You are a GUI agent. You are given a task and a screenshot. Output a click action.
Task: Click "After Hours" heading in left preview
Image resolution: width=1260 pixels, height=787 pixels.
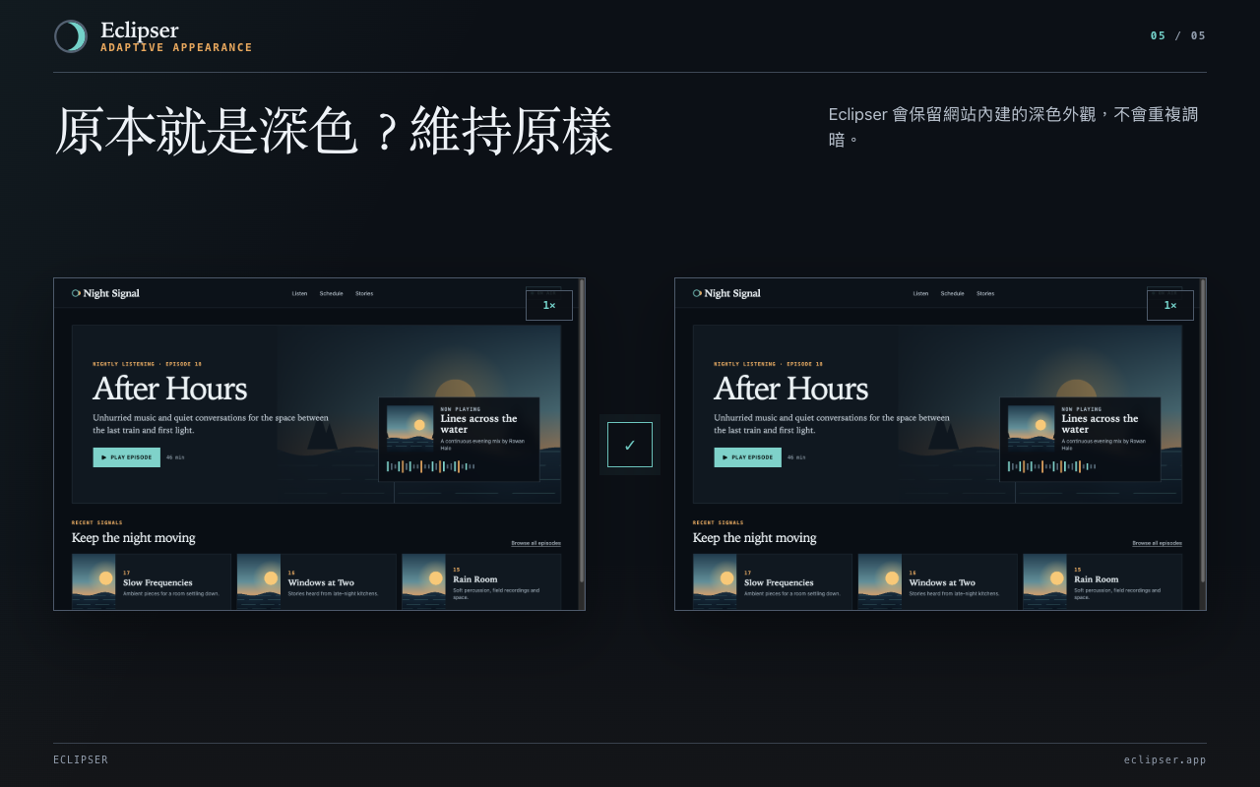tap(170, 389)
